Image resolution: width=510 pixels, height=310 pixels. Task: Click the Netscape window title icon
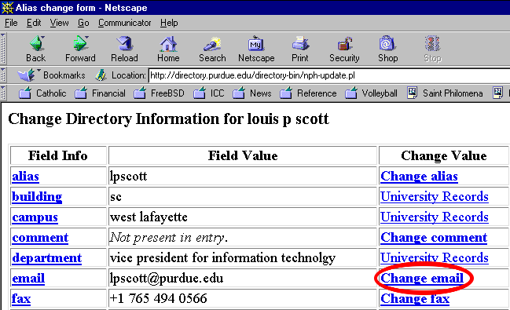click(x=7, y=8)
